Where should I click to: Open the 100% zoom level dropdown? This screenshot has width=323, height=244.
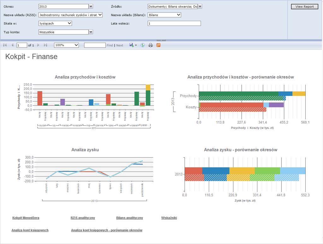pos(66,45)
